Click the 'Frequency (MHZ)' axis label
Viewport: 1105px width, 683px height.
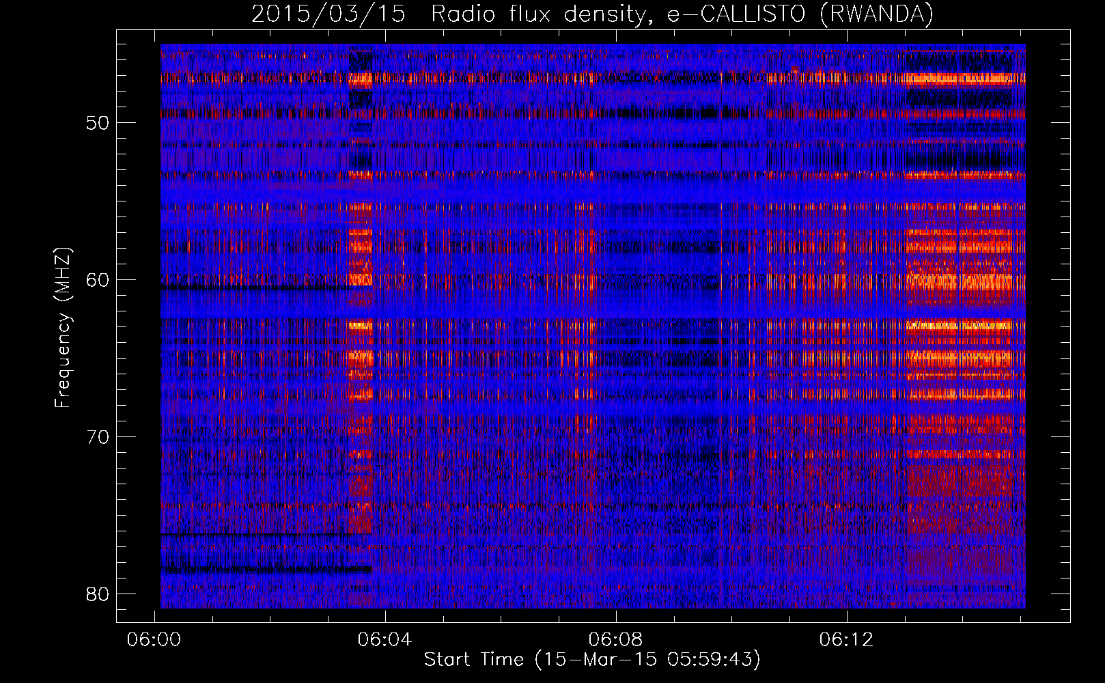point(63,328)
